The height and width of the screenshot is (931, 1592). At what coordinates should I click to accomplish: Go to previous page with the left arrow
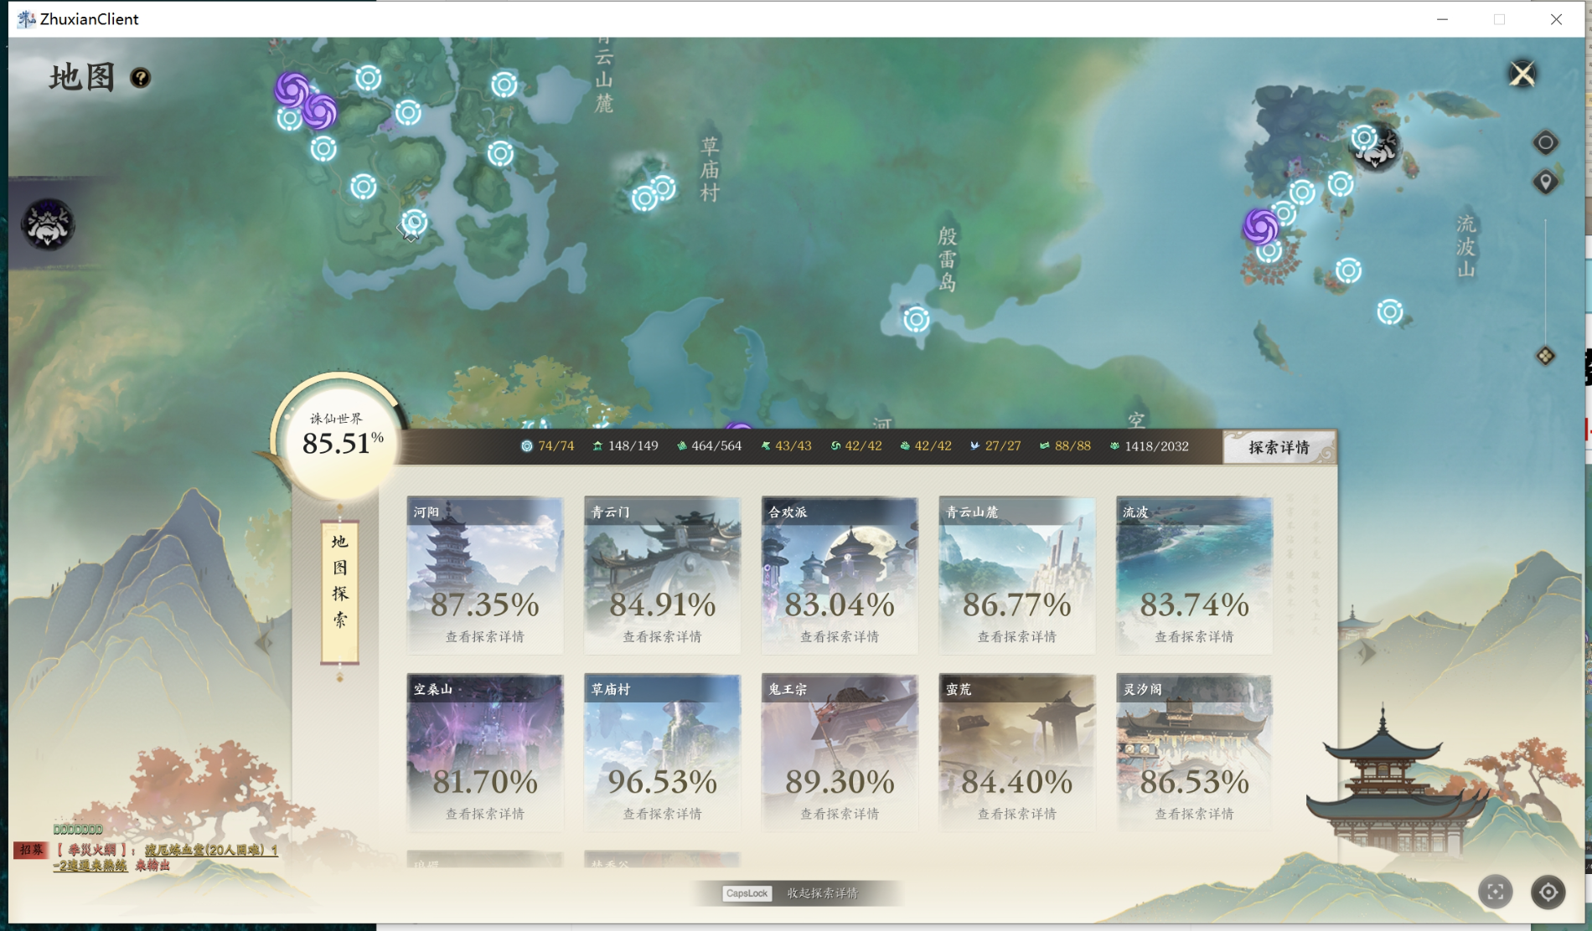click(x=264, y=643)
